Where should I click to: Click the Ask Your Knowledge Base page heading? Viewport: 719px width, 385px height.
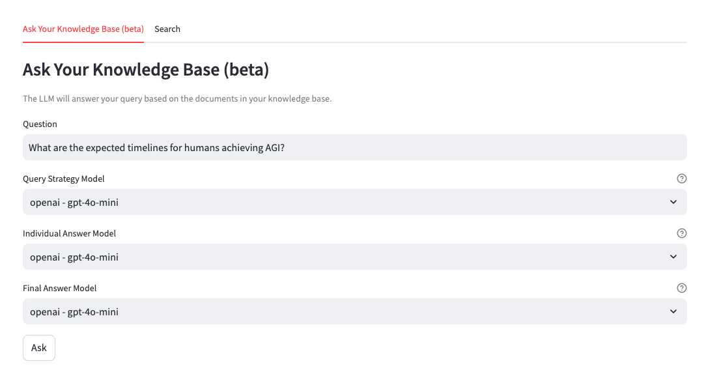pyautogui.click(x=146, y=70)
